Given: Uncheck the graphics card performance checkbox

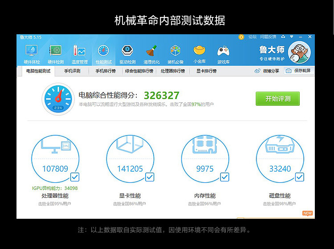Looking at the screenshot, I should point(150,177).
